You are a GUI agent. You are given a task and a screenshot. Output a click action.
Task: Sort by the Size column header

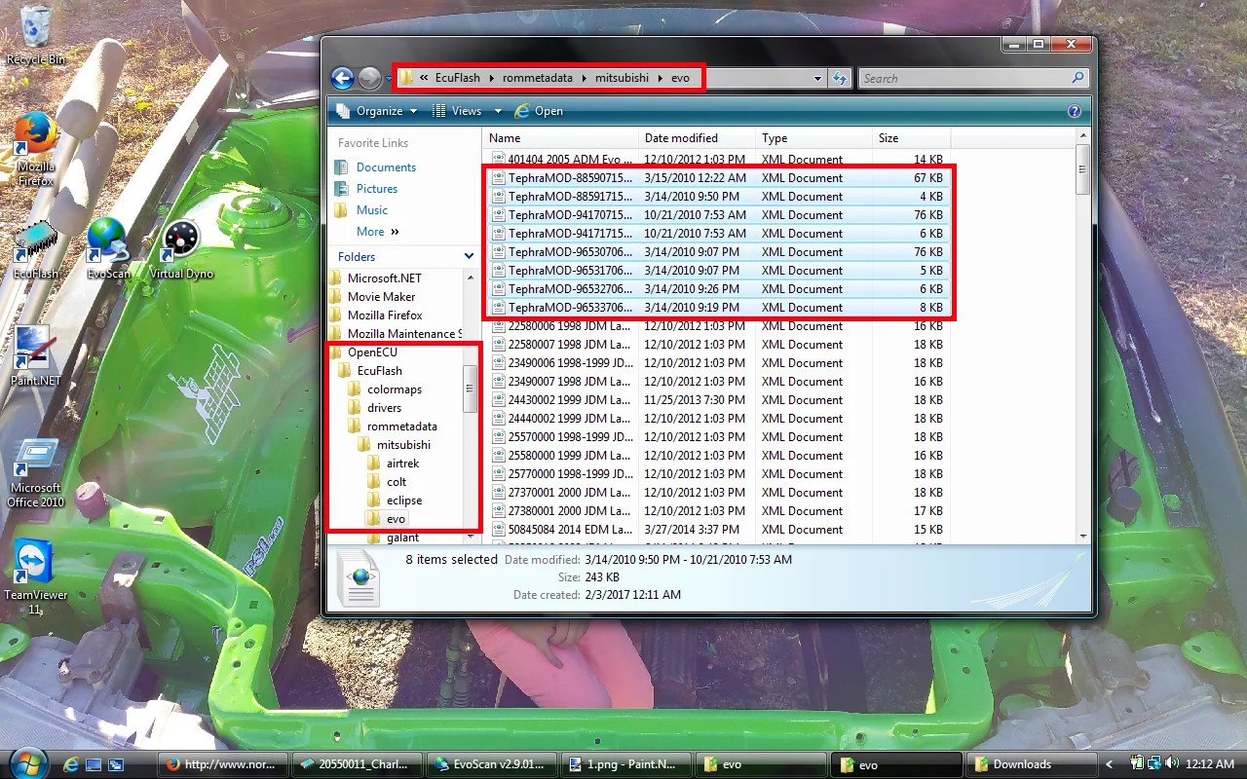(x=911, y=138)
